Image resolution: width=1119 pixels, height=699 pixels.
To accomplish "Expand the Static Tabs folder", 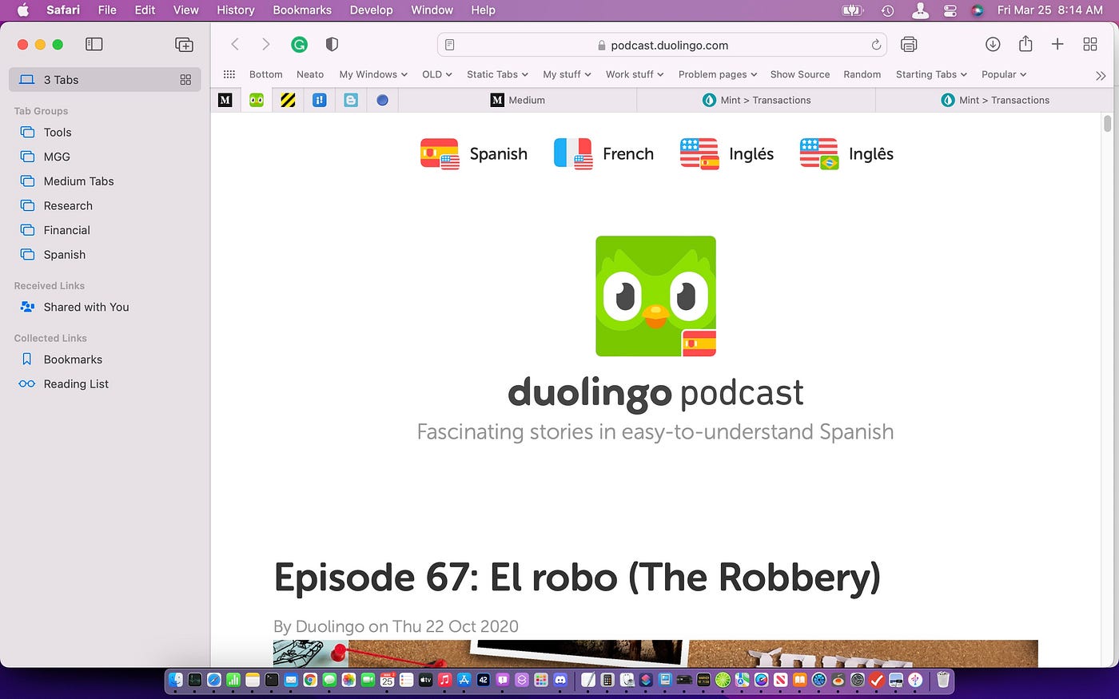I will tap(497, 74).
